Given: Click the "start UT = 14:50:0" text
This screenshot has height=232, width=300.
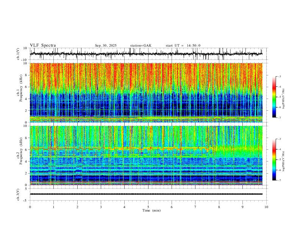Looking at the screenshot, I should click(183, 45).
